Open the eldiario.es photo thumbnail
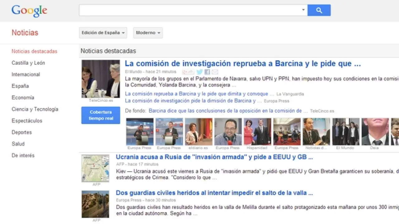Viewport: 399px width, 224px height. point(199,132)
